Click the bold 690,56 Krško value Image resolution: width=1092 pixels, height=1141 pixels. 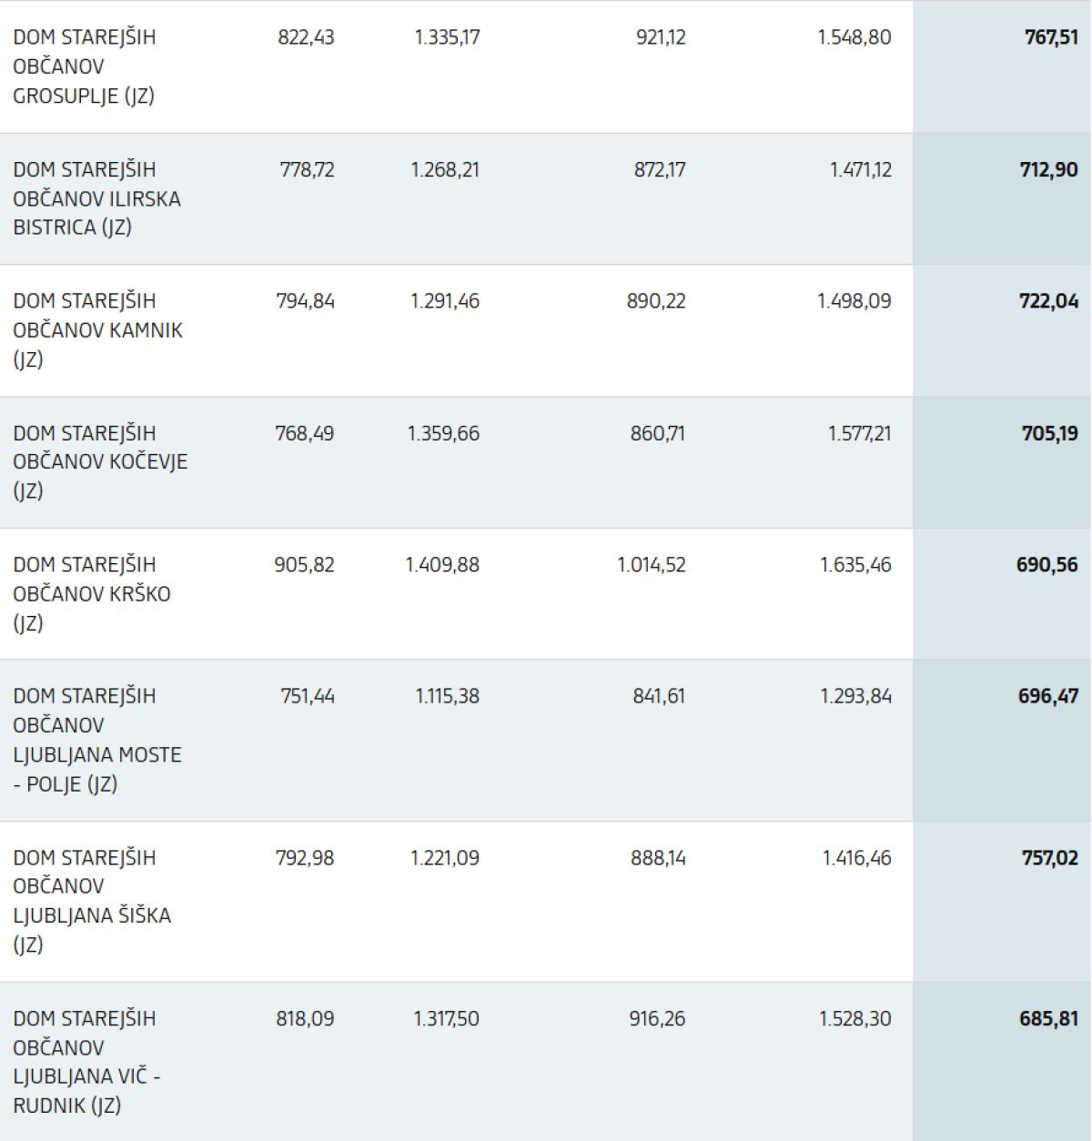(x=1046, y=565)
